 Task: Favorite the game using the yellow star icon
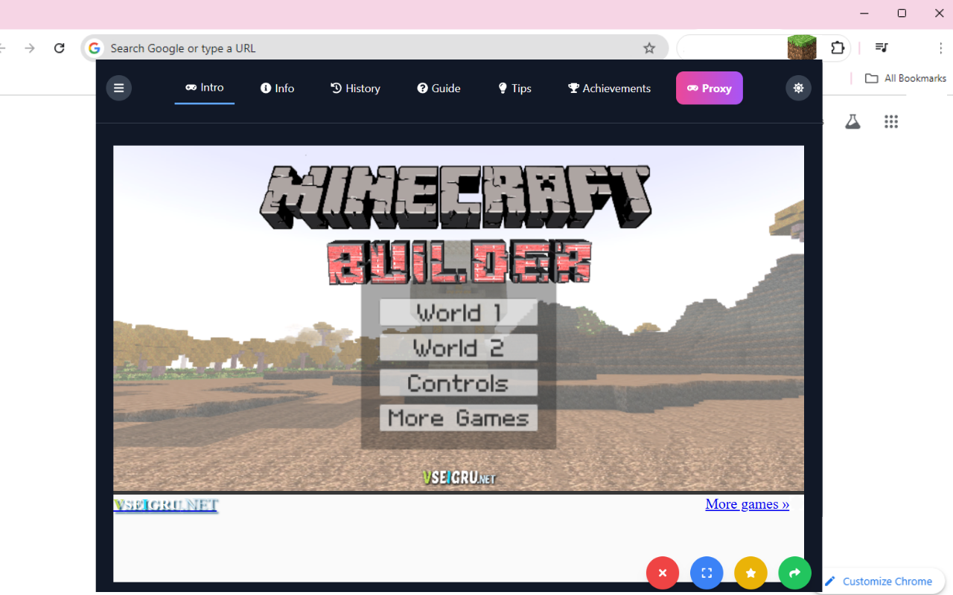(x=750, y=573)
